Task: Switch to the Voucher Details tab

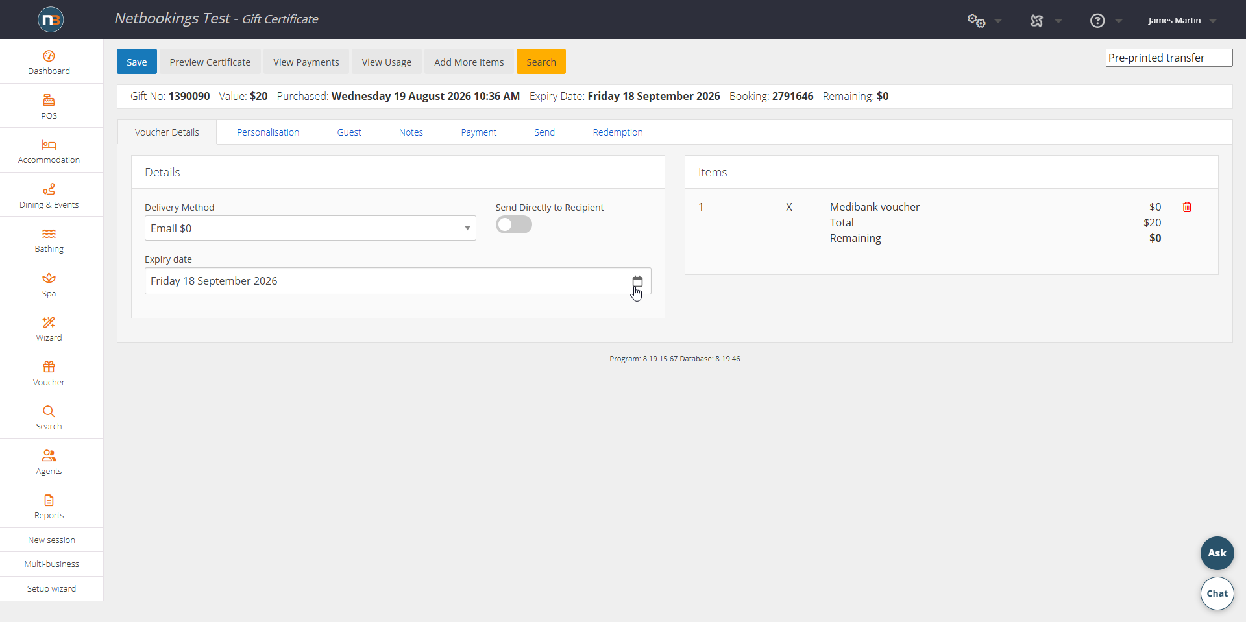Action: click(167, 132)
